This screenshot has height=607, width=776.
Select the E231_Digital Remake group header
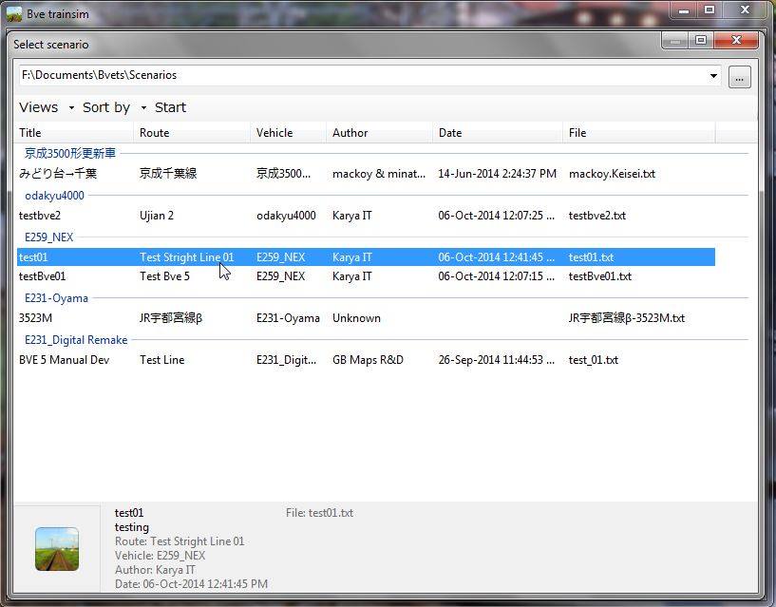[x=76, y=340]
